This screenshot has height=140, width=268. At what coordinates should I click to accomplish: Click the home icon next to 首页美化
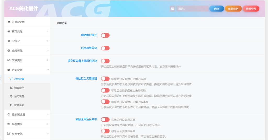point(9,31)
